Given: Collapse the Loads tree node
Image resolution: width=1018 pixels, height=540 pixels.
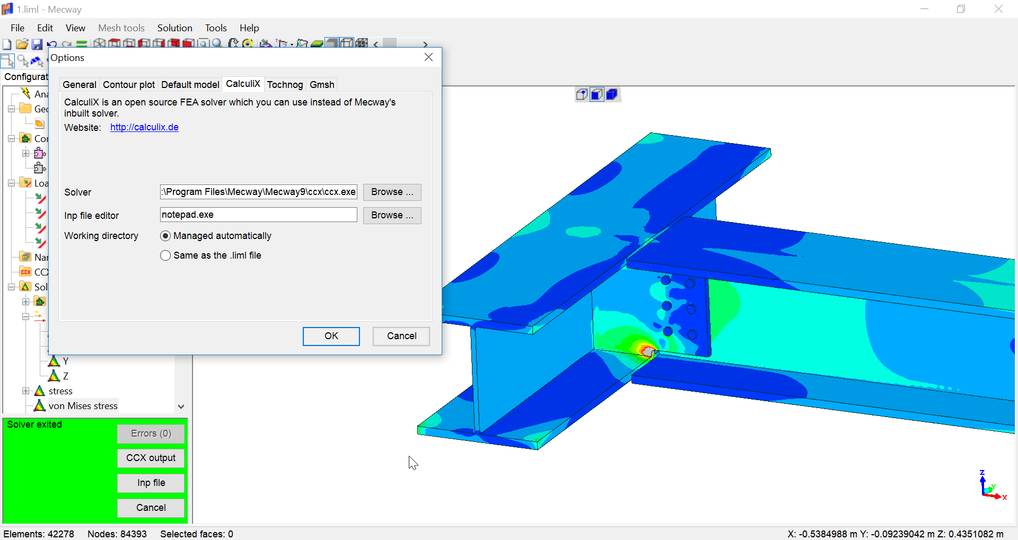Looking at the screenshot, I should click(x=11, y=183).
